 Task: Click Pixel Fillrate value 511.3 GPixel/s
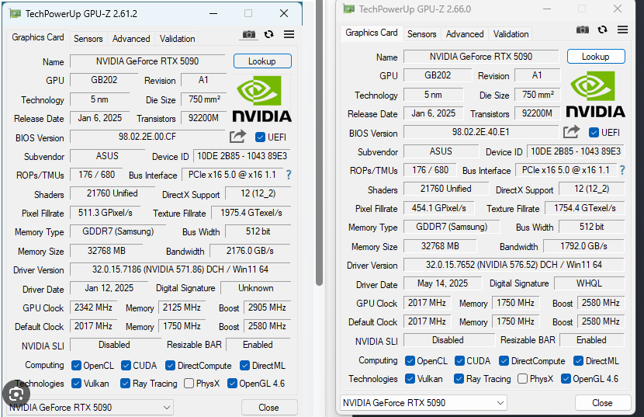pyautogui.click(x=106, y=213)
